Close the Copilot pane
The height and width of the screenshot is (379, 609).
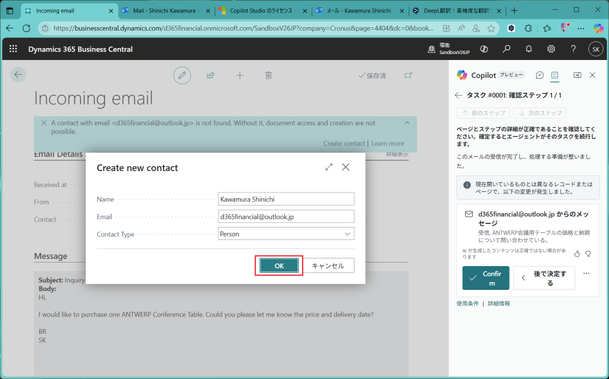point(592,75)
